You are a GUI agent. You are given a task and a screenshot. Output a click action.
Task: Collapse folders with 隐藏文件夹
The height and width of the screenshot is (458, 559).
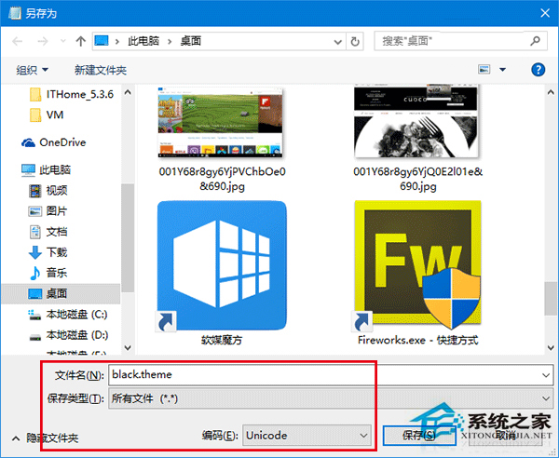[46, 438]
